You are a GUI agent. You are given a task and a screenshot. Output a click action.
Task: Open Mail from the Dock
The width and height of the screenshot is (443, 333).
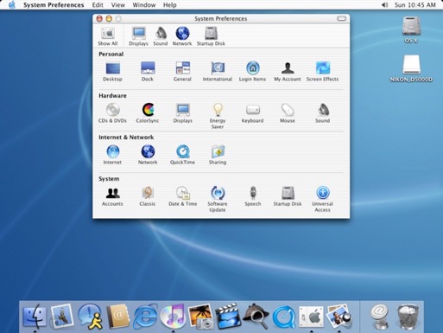[x=61, y=317]
